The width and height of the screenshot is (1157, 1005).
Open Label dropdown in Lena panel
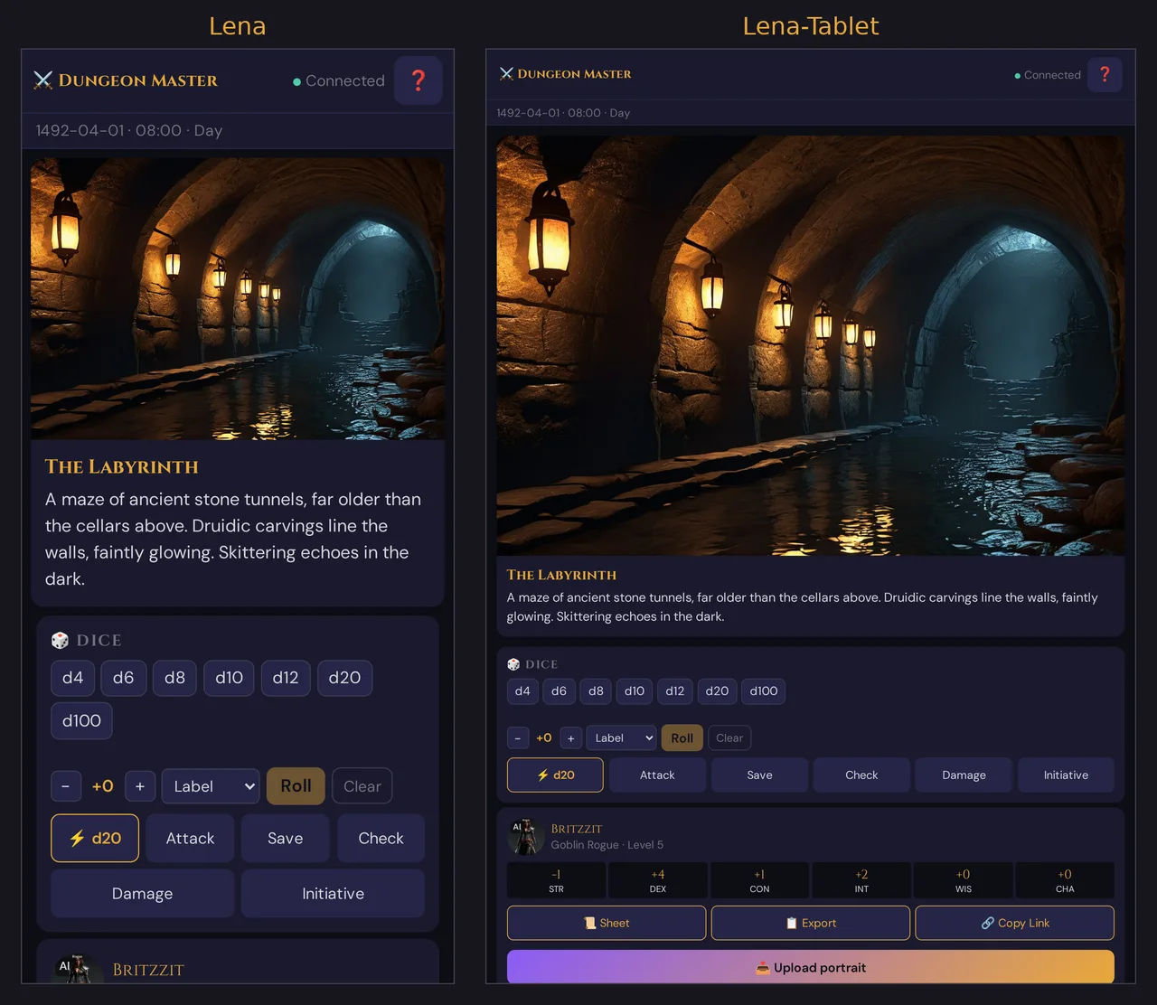coord(211,786)
